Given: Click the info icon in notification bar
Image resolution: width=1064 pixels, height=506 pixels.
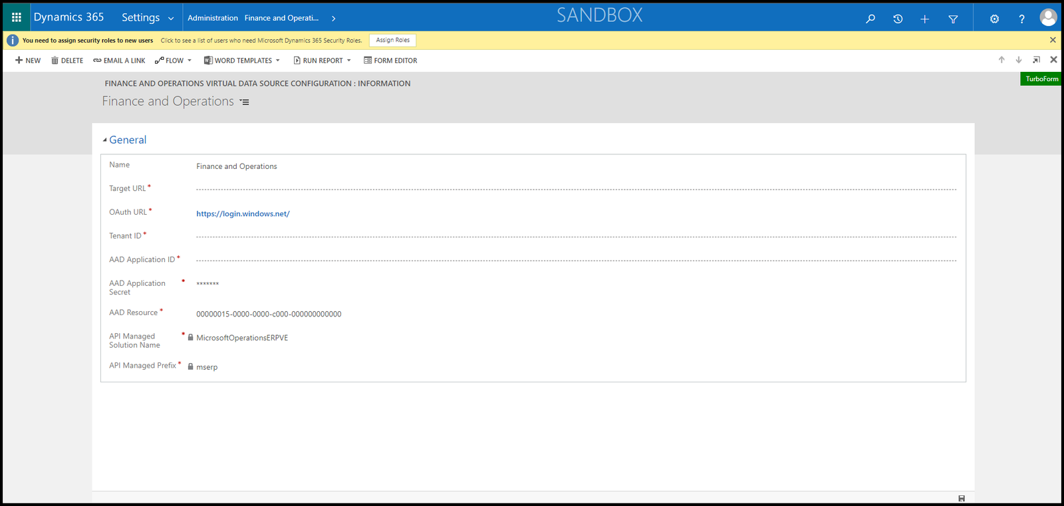Looking at the screenshot, I should pos(12,41).
